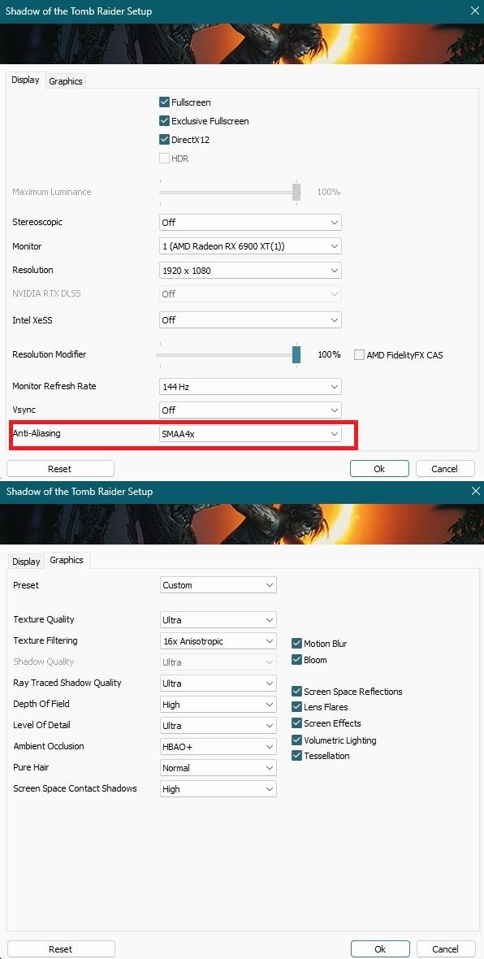Click the Resolution Modifier slider handle
484x959 pixels.
(x=296, y=354)
